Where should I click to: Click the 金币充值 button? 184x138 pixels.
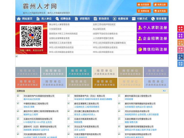coord(160,11)
